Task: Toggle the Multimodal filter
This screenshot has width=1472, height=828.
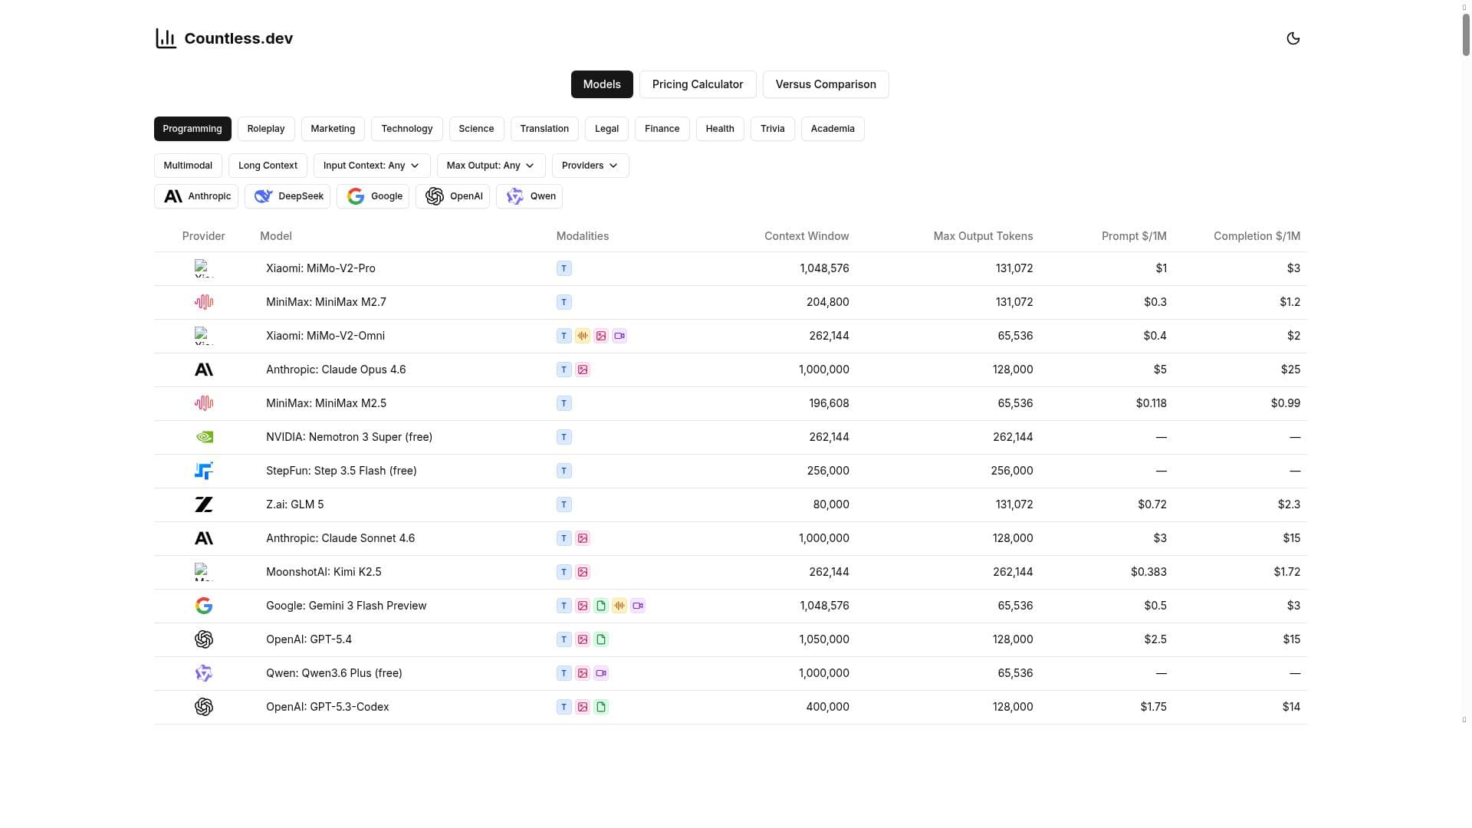Action: click(x=188, y=166)
